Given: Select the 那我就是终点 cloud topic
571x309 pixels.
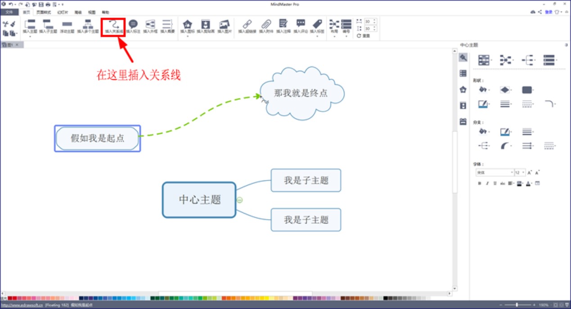Looking at the screenshot, I should [x=302, y=93].
